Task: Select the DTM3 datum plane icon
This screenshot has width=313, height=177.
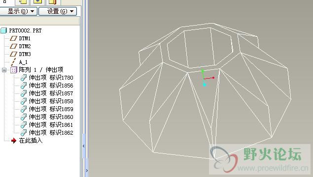Action: tap(14, 54)
